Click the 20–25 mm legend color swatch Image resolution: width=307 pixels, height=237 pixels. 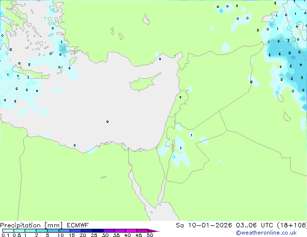87,231
